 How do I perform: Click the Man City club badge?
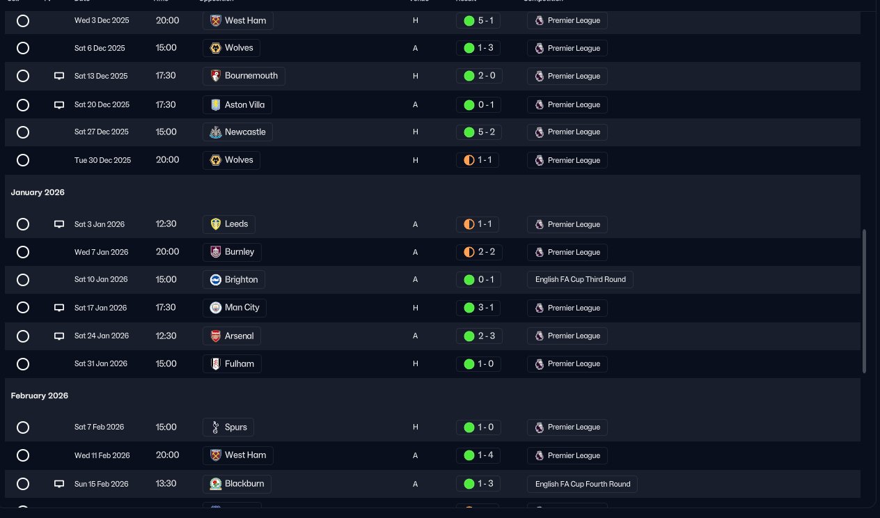pyautogui.click(x=216, y=308)
